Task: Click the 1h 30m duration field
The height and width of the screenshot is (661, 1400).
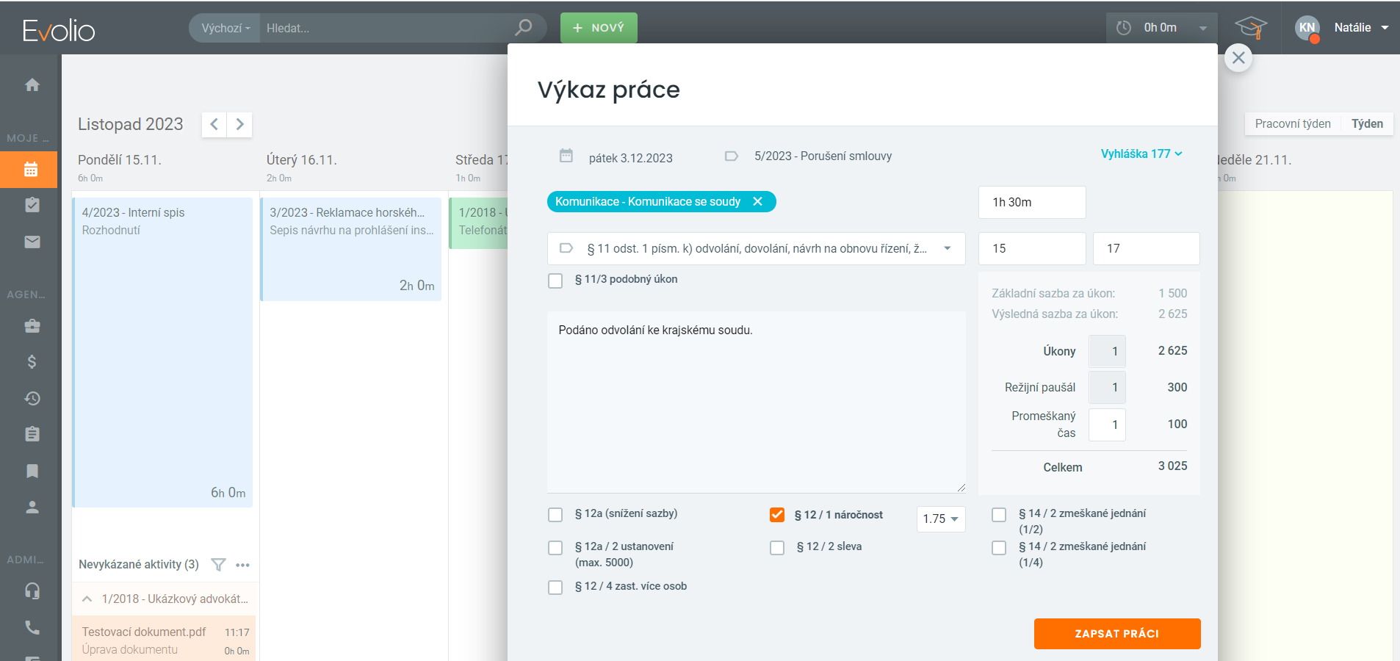Action: point(1031,203)
